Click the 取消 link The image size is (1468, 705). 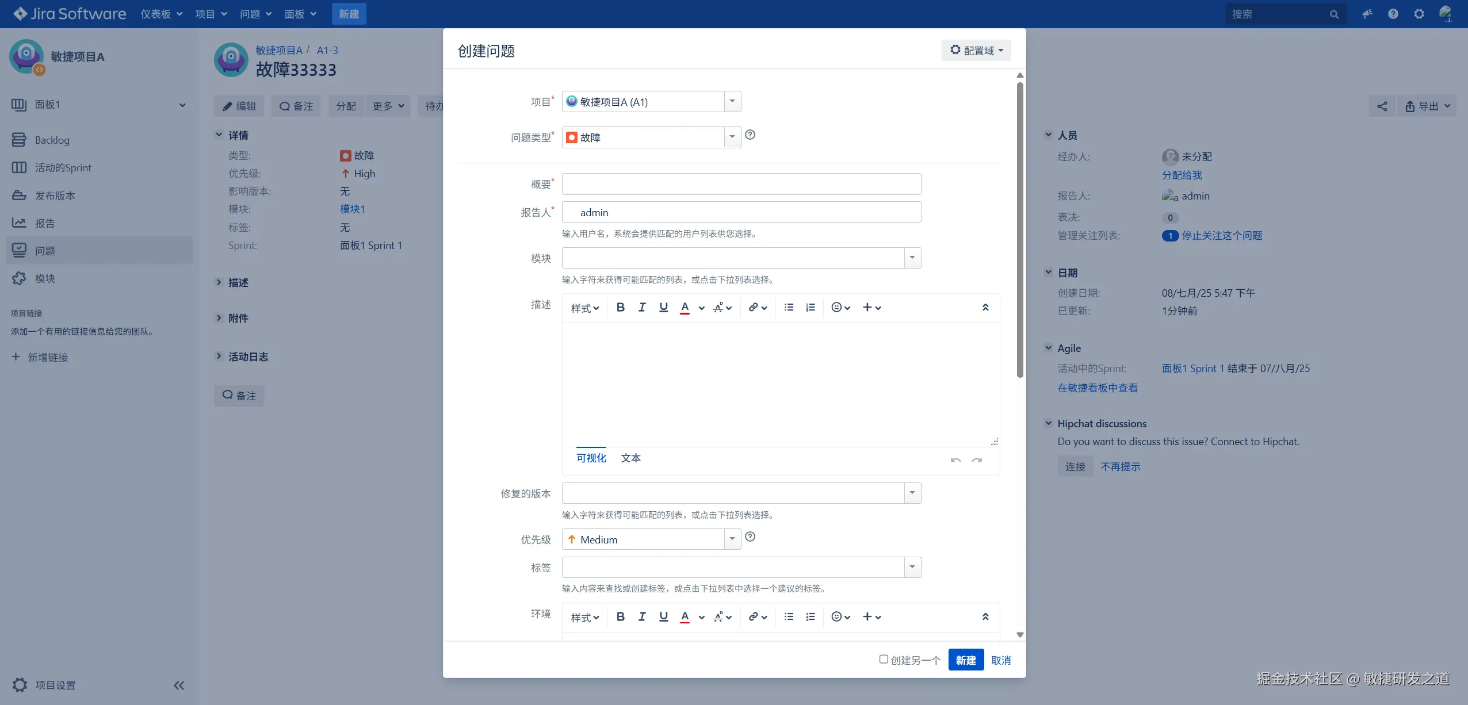tap(1001, 660)
